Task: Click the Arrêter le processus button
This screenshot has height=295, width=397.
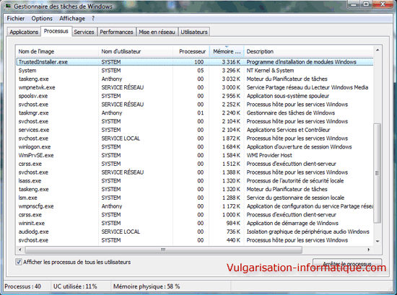Action: click(347, 264)
